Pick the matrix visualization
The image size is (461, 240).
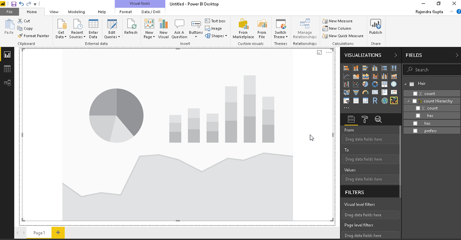(365, 101)
